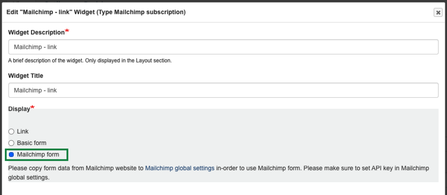The height and width of the screenshot is (195, 447).
Task: Click the "Only displayed in the Layout section" sentence
Action: point(133,61)
